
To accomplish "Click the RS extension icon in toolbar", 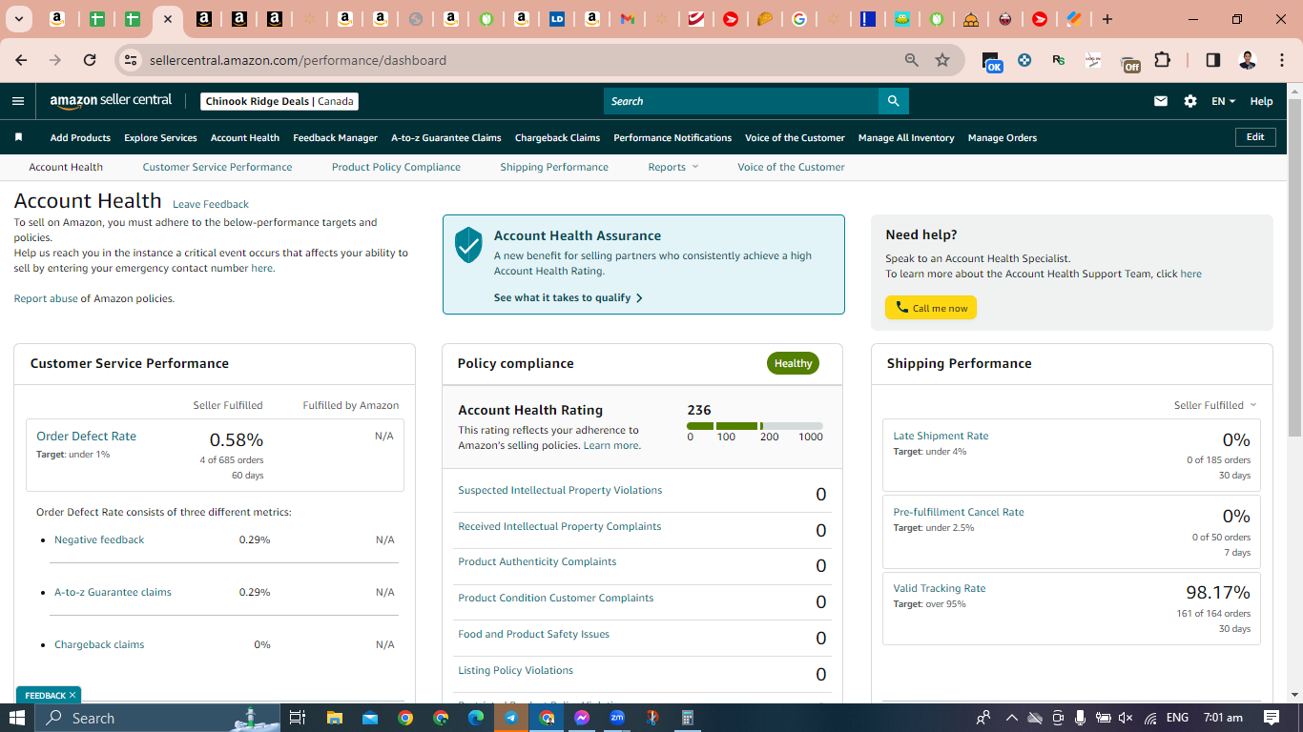I will 1058,60.
